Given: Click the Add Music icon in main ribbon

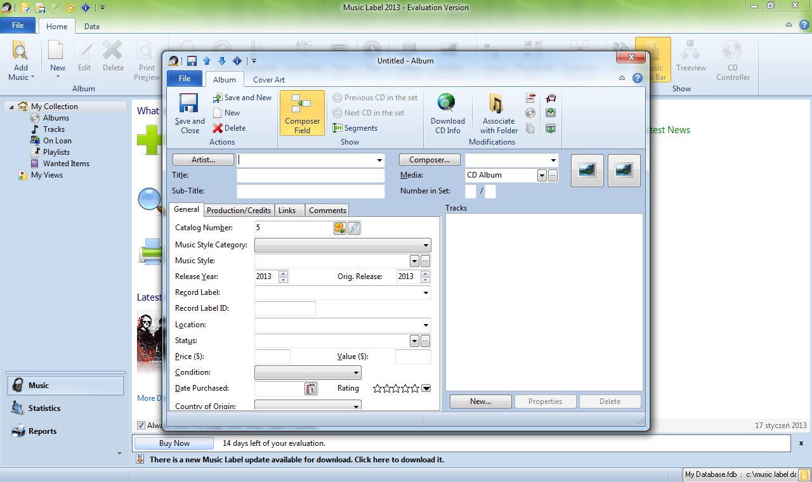Looking at the screenshot, I should pyautogui.click(x=21, y=51).
